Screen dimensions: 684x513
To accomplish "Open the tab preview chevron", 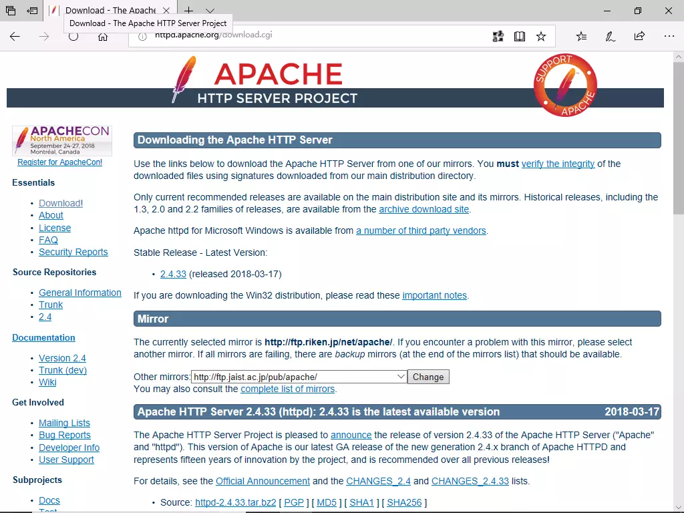I will coord(210,11).
